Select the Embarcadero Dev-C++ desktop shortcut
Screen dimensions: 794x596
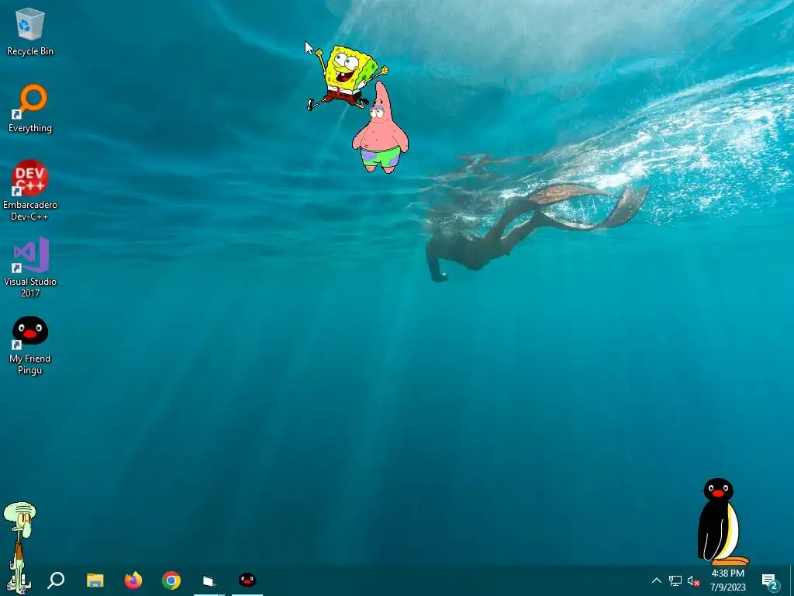pos(30,190)
